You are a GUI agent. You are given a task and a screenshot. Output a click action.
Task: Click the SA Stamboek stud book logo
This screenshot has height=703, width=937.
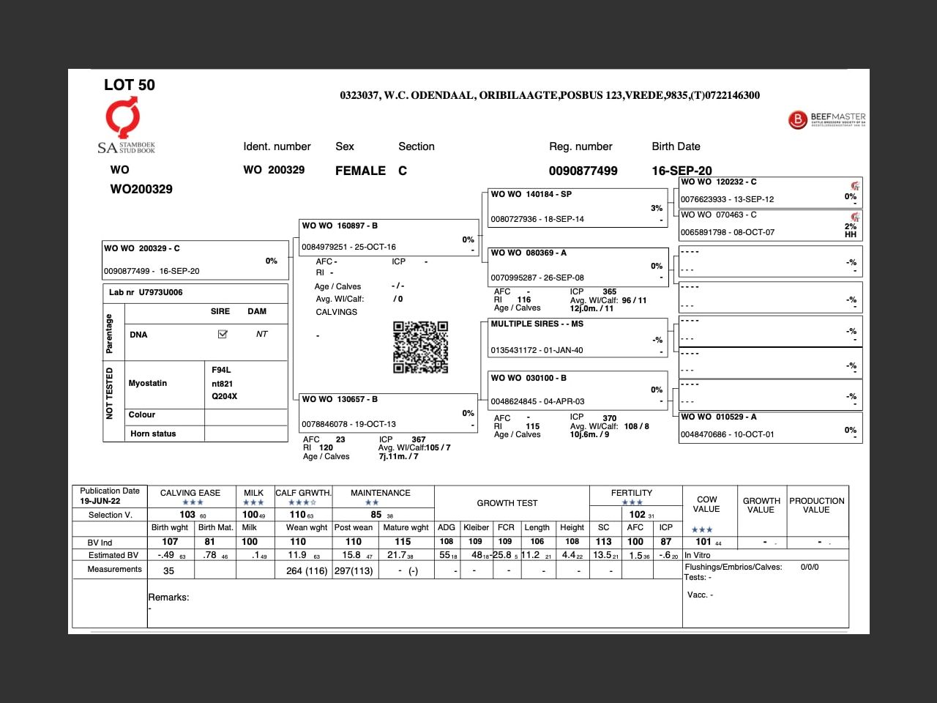[x=127, y=127]
